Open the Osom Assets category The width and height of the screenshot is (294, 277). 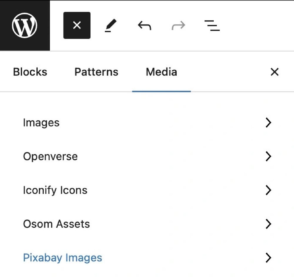[x=56, y=224]
